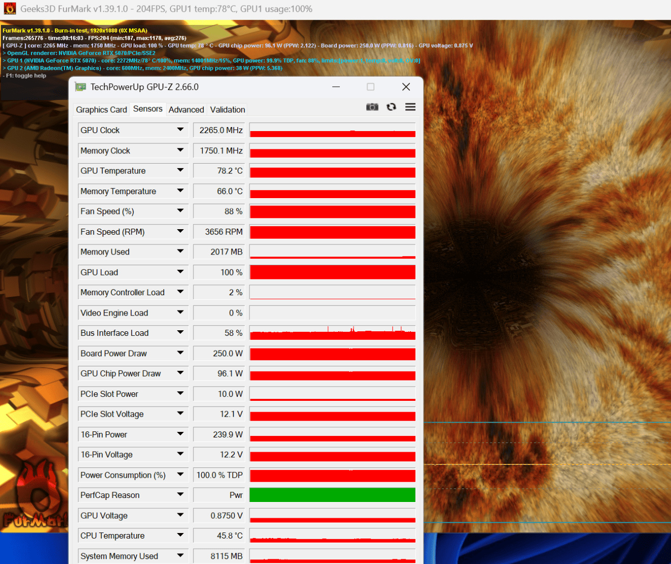Viewport: 671px width, 564px height.
Task: Click the GPU Clock history graph
Action: pos(333,130)
